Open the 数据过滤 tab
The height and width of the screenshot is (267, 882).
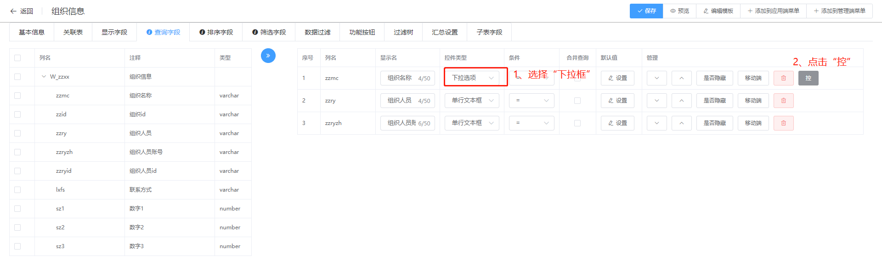(x=317, y=32)
